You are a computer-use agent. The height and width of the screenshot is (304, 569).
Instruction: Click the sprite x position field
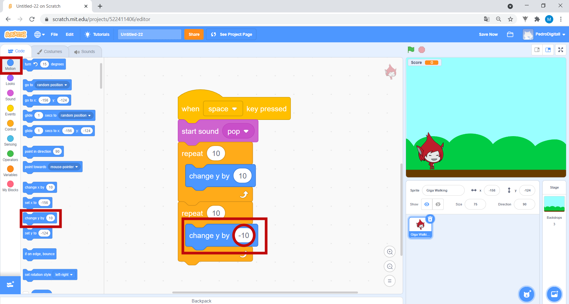coord(492,190)
